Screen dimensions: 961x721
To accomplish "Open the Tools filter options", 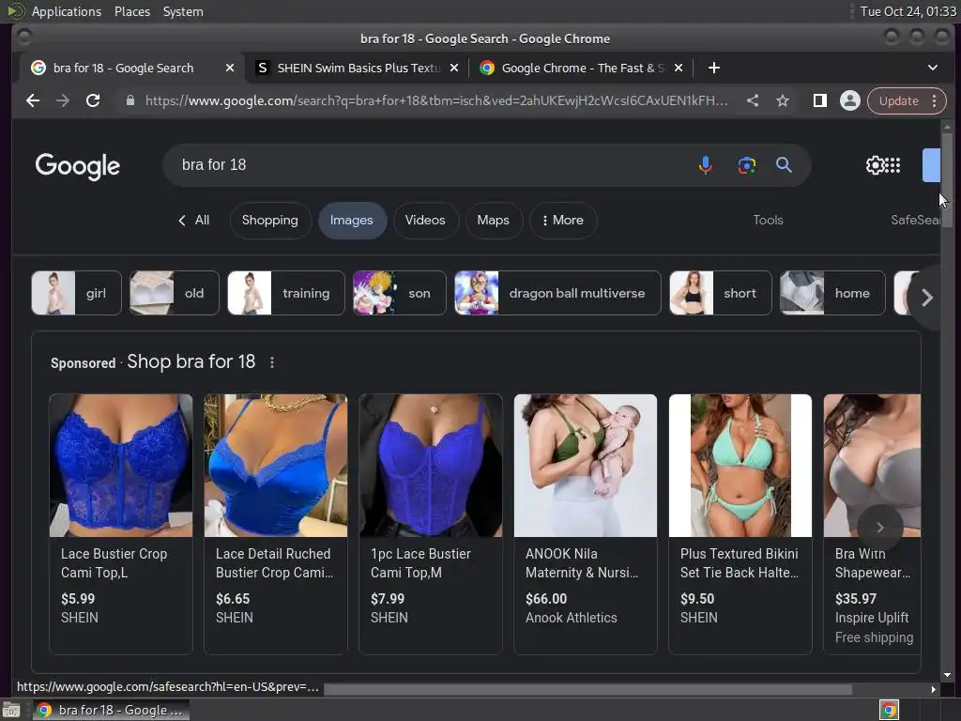I will pos(768,220).
